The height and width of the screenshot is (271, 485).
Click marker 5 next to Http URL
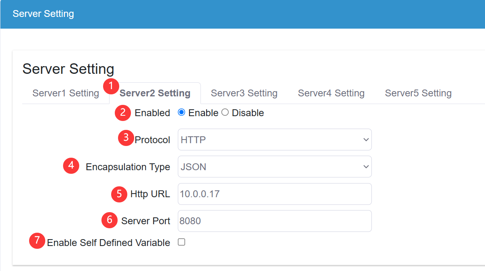coord(119,194)
